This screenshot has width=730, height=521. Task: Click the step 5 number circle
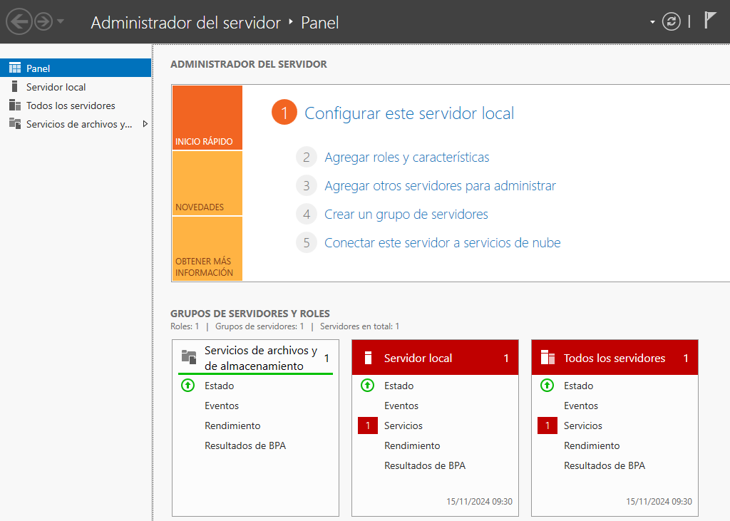[307, 242]
